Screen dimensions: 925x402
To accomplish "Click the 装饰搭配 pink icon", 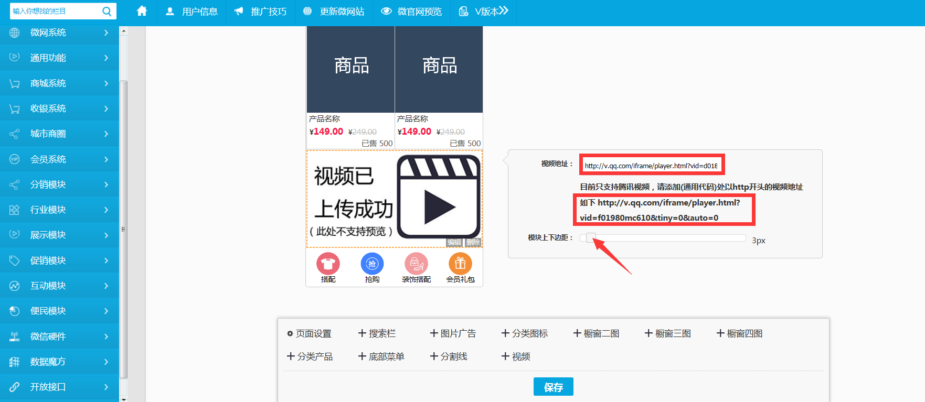I will click(416, 264).
